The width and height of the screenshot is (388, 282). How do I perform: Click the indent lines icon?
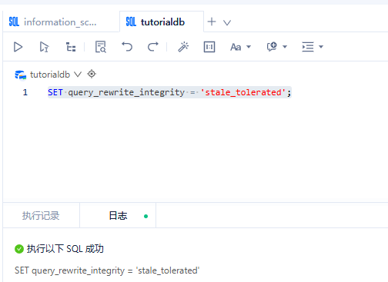[x=308, y=47]
